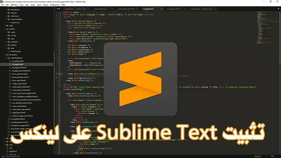
Task: Collapse the webexmachina folder arrow
Action: 6,58
